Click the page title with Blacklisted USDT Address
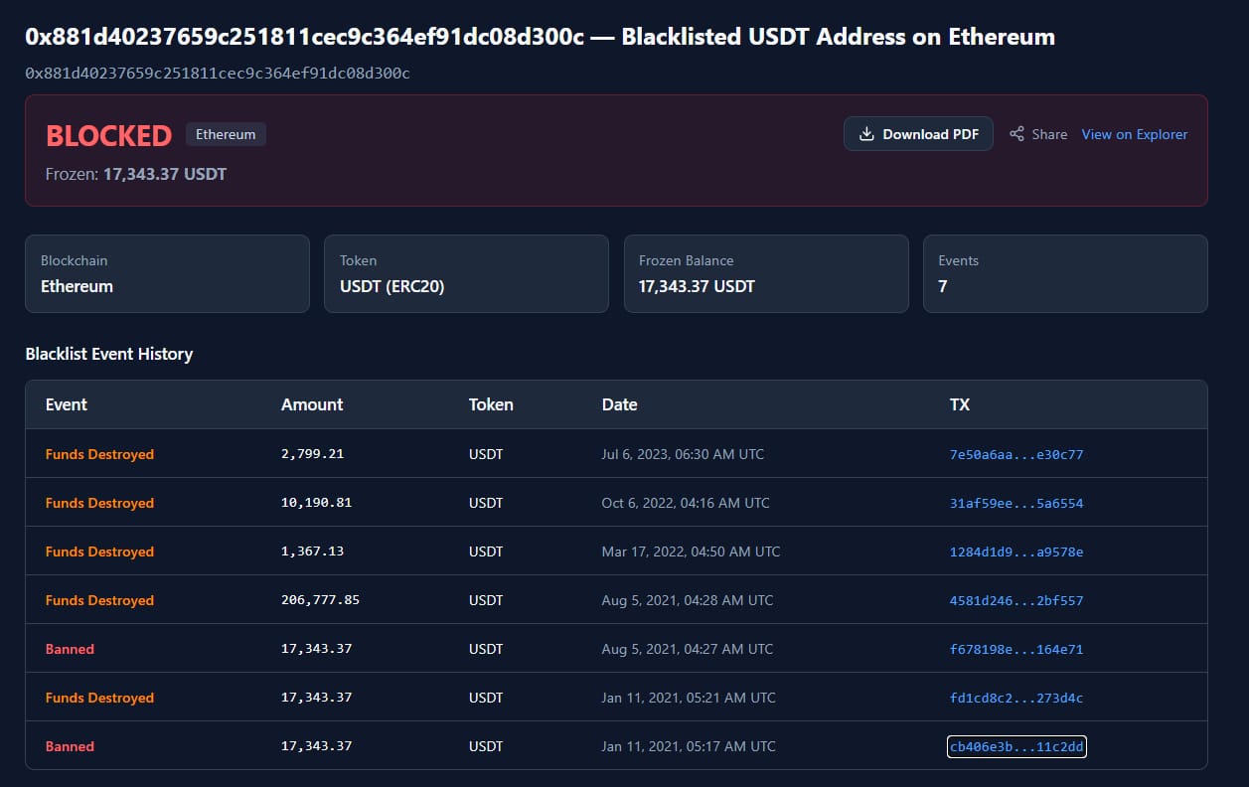 (540, 37)
